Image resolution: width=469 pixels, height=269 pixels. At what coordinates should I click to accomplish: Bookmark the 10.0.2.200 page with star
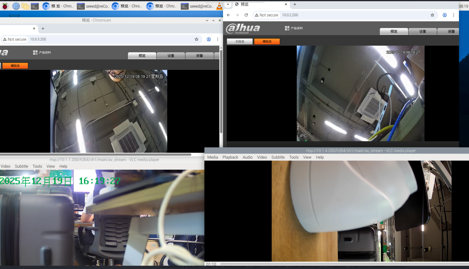[x=432, y=15]
